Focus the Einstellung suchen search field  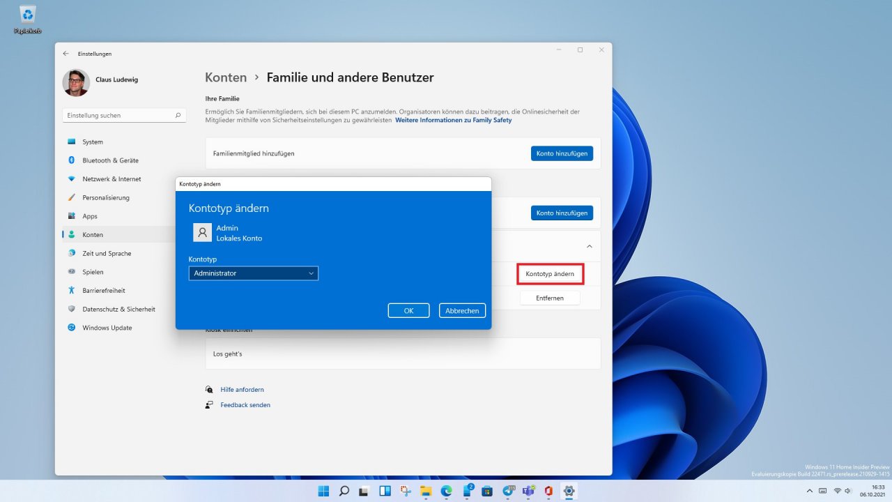coord(124,116)
